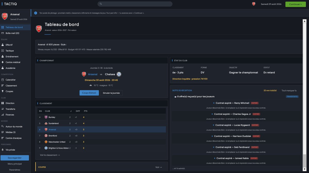Open 8 offre(s) reçue(s) message
The image size is (309, 173).
tap(236, 97)
